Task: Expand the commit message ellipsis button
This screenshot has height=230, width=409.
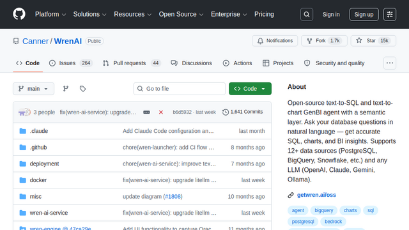Action: pyautogui.click(x=146, y=112)
